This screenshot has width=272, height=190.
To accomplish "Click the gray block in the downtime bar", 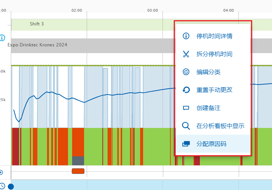I will [78, 160].
